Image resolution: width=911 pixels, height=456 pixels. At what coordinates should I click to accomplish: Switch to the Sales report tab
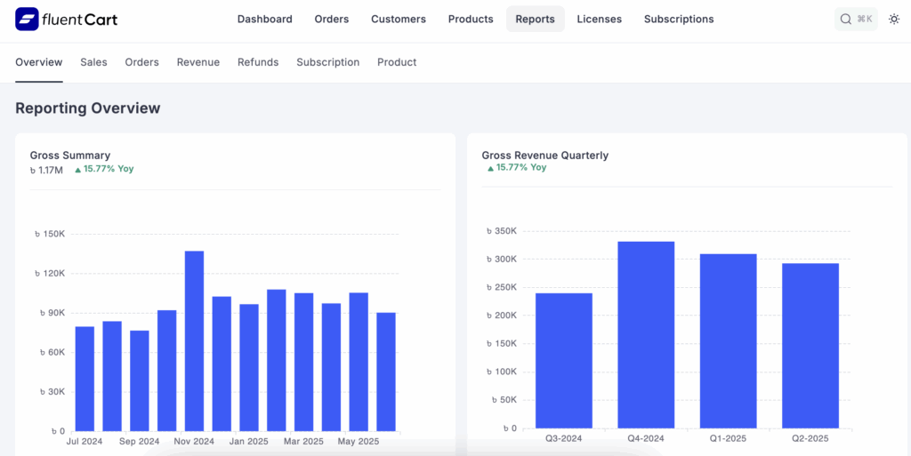tap(93, 62)
